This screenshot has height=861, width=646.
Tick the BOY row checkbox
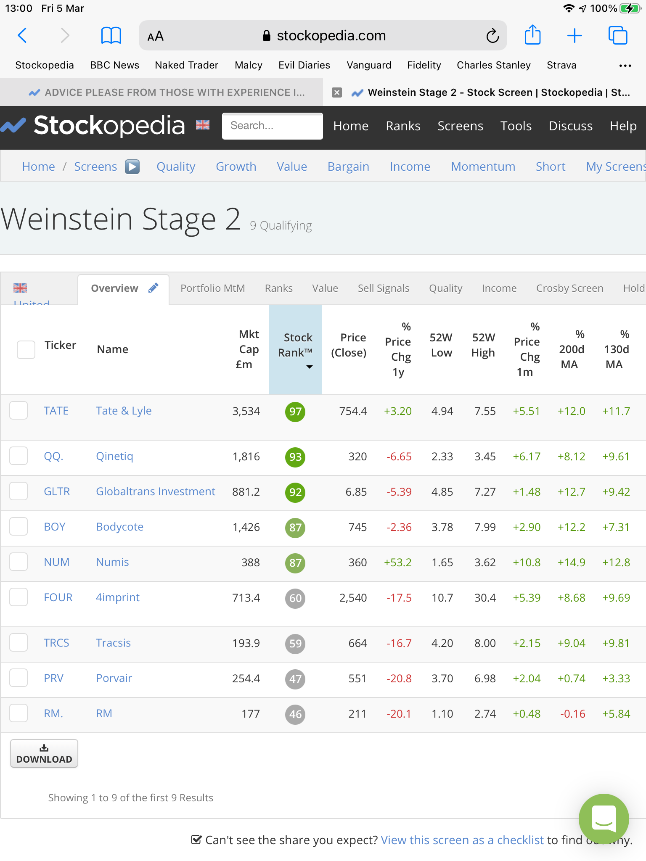point(19,526)
